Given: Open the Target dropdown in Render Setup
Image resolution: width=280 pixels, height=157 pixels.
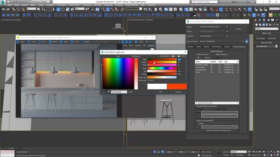Looking at the screenshot, I should [214, 27].
